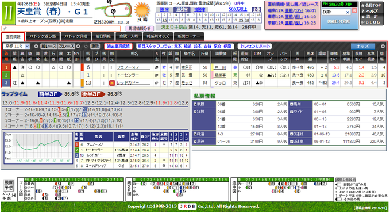Click the previous race arrow icon

click(x=36, y=47)
